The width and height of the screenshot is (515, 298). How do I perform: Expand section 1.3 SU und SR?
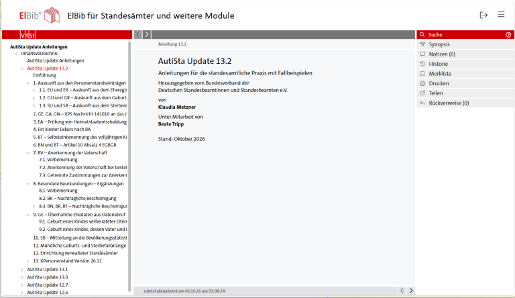[34, 106]
